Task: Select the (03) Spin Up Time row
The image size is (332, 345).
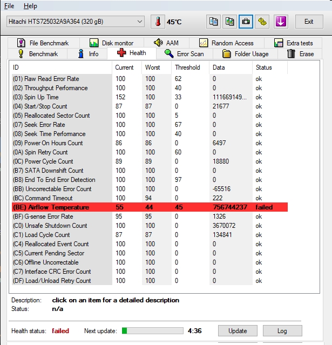Action: (x=150, y=97)
